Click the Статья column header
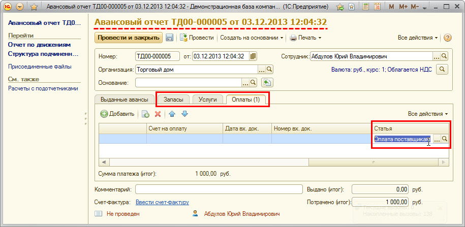Image resolution: width=465 pixels, height=227 pixels. point(410,128)
